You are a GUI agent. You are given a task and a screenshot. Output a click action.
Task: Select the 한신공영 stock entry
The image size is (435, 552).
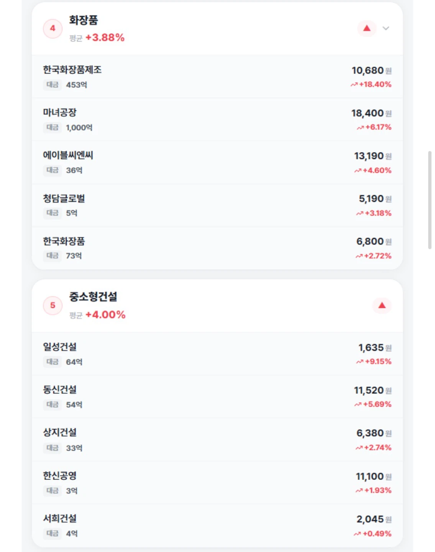[217, 483]
